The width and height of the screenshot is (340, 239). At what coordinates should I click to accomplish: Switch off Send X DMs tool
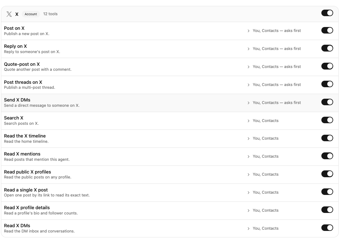click(327, 102)
